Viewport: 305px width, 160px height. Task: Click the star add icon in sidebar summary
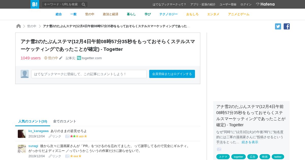pos(219,149)
